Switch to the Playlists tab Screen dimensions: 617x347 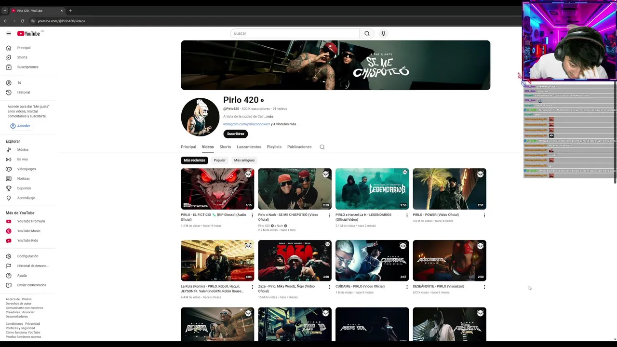[274, 147]
